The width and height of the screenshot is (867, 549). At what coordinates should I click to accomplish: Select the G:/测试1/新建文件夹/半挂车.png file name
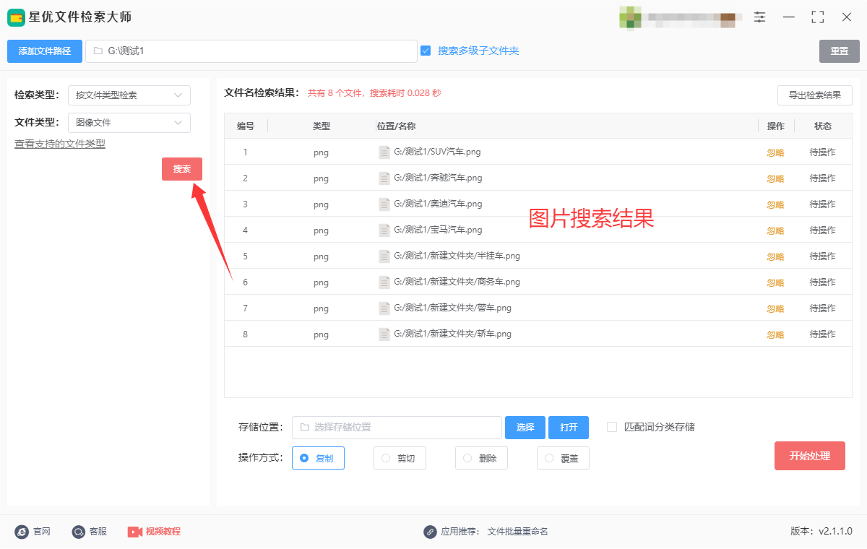(457, 256)
